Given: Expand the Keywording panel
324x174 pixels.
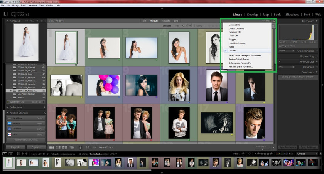Looking at the screenshot, I should (x=317, y=56).
